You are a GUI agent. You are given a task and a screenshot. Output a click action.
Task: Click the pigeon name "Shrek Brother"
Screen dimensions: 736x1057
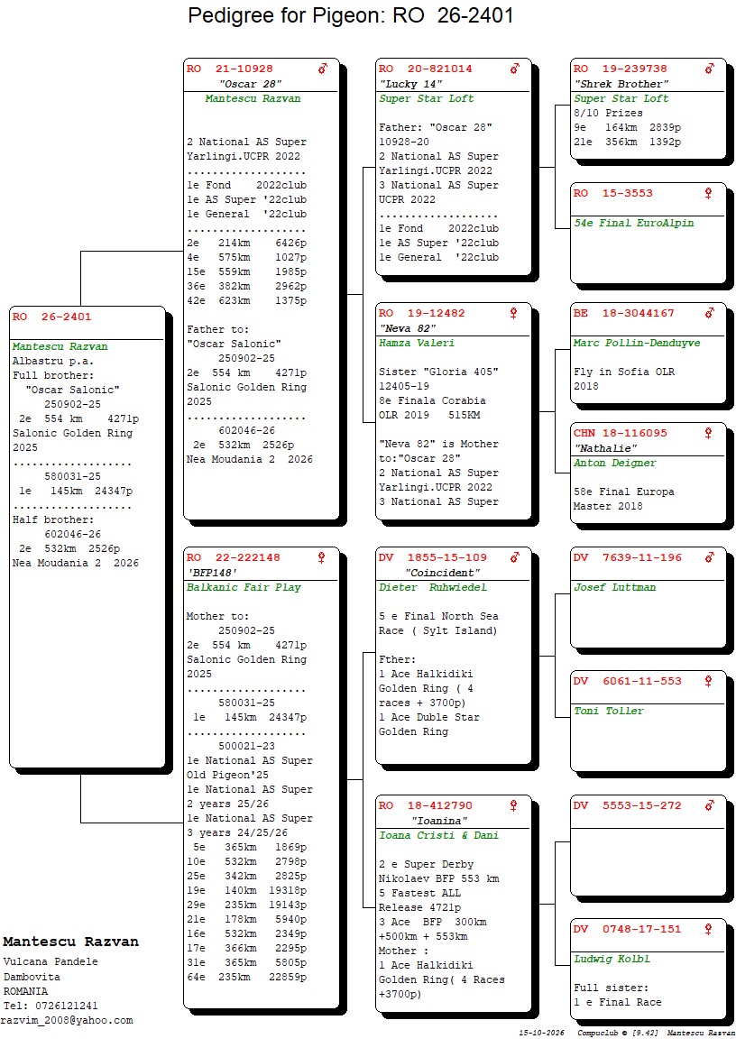pyautogui.click(x=621, y=84)
